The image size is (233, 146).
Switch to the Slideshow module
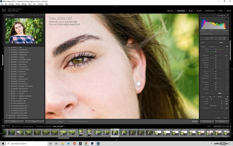(x=210, y=11)
